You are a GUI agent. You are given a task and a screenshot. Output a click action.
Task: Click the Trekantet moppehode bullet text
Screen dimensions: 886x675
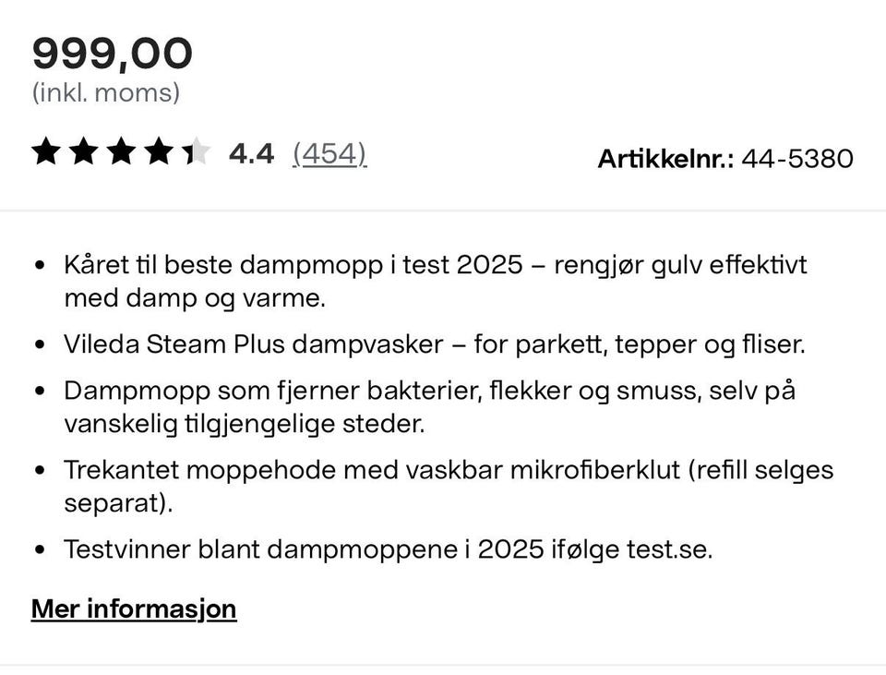(x=449, y=487)
